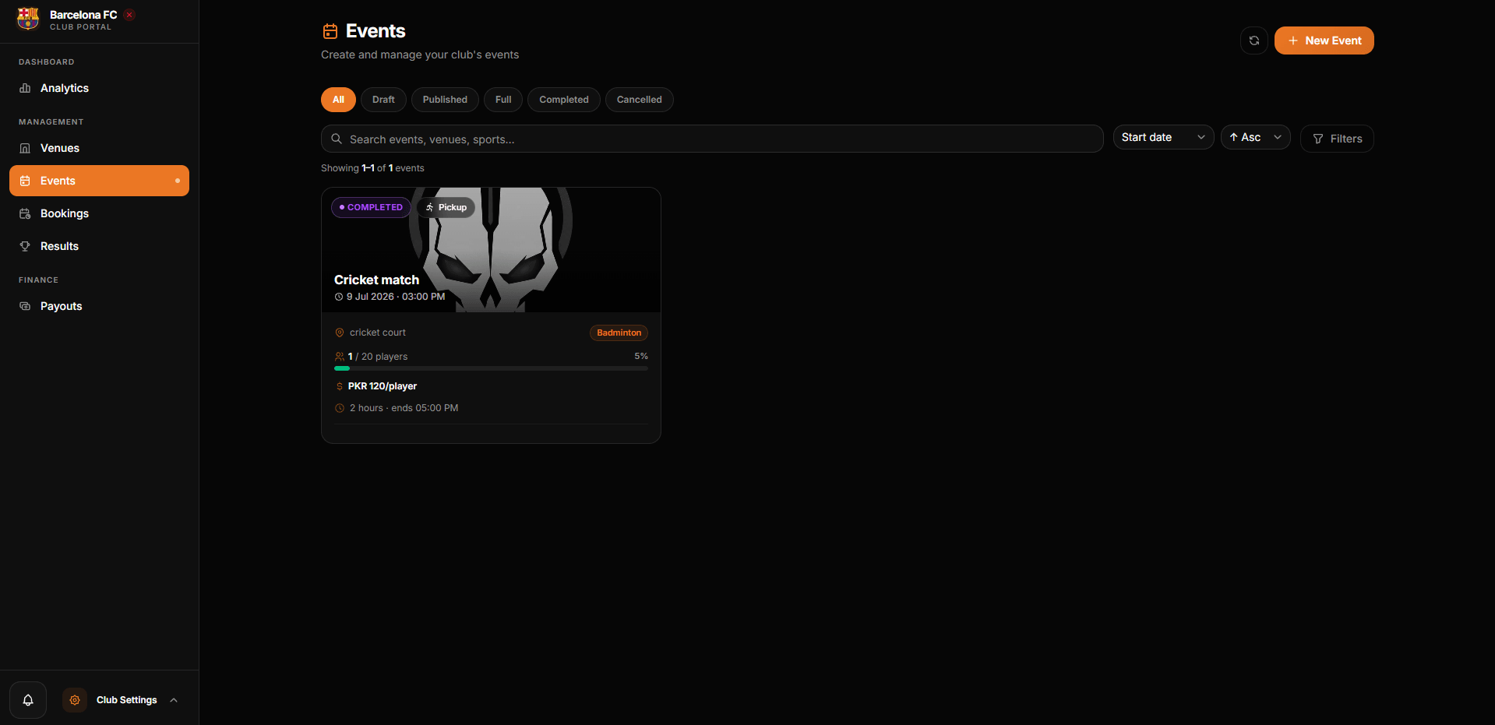This screenshot has height=725, width=1495.
Task: Click the Showing 1–1 of 1 events text
Action: coord(372,168)
